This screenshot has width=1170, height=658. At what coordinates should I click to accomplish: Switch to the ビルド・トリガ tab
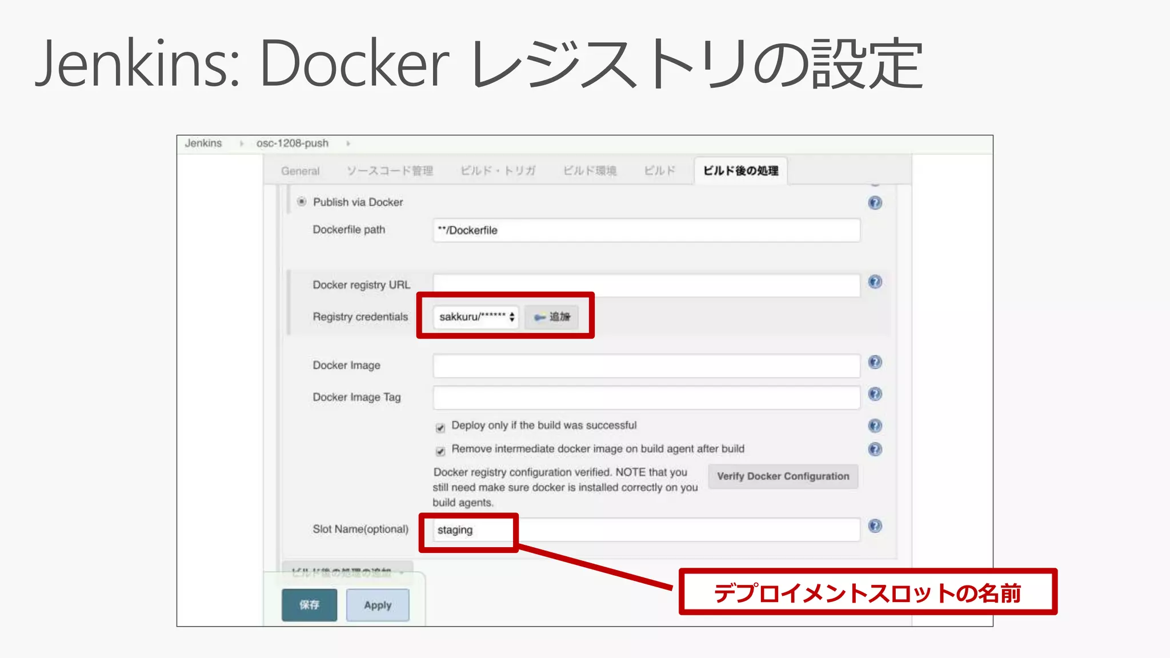point(498,171)
